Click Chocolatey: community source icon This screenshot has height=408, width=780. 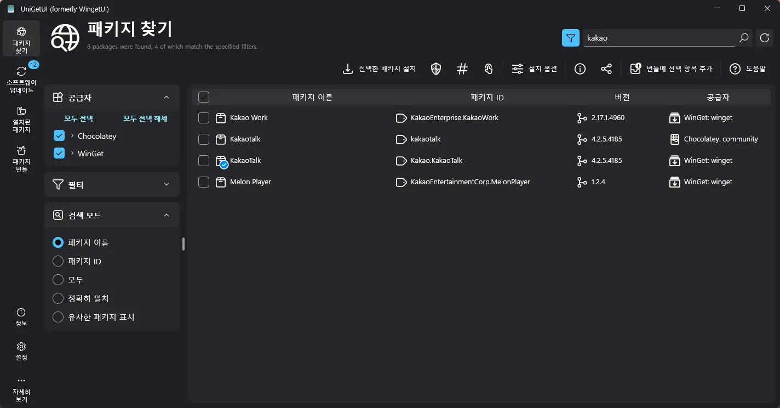coord(675,139)
